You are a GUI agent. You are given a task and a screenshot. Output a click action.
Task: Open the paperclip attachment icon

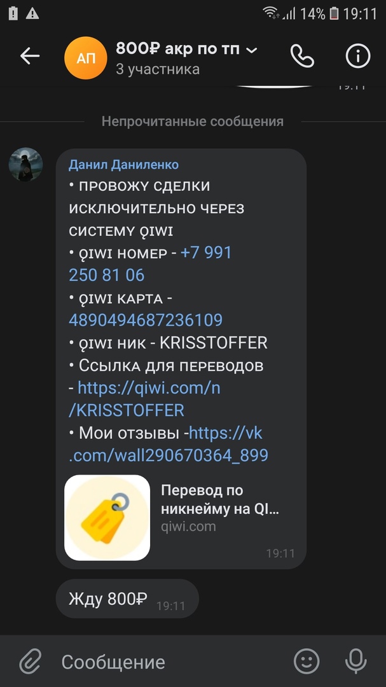(31, 662)
